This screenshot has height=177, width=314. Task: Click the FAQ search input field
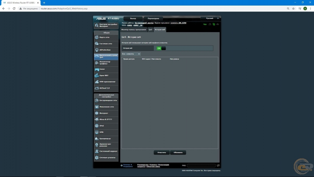[x=201, y=166]
